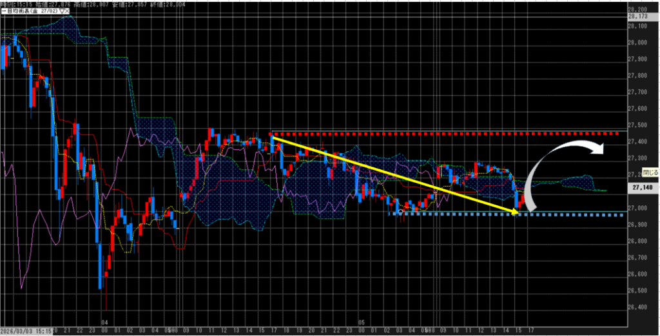The width and height of the screenshot is (660, 336).
Task: Select the red dotted resistance line
Action: pos(451,134)
